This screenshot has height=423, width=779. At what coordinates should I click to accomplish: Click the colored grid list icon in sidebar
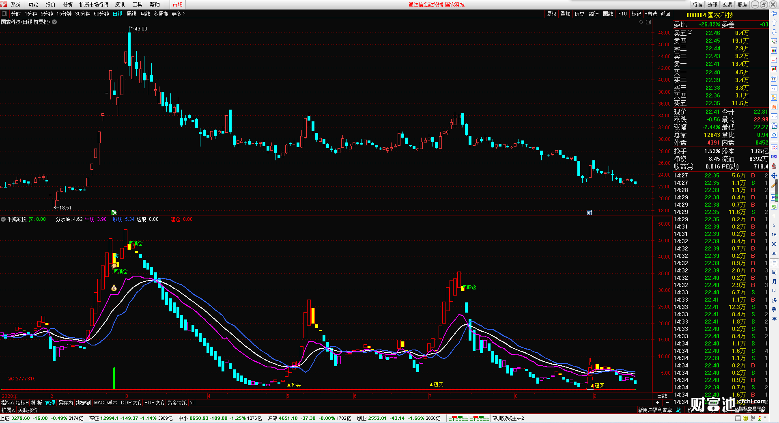click(x=774, y=51)
